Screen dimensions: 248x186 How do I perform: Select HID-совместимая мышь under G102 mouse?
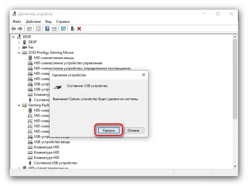(x=54, y=58)
